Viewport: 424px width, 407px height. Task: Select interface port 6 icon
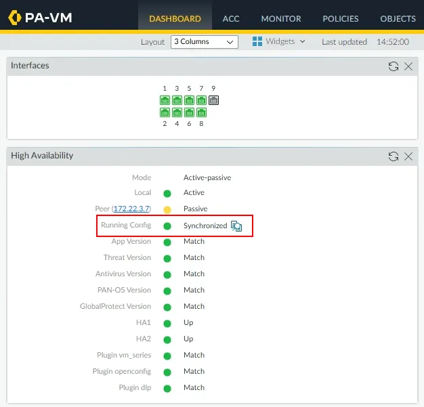tap(189, 112)
